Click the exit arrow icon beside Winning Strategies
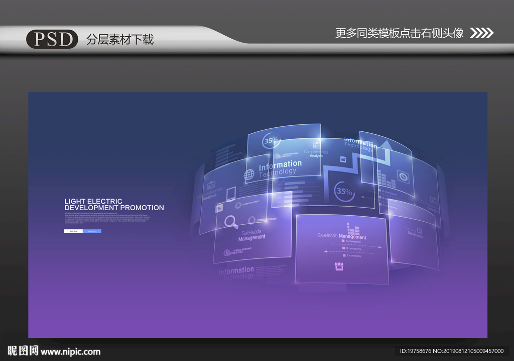Image resolution: width=514 pixels, height=361 pixels. click(x=419, y=231)
